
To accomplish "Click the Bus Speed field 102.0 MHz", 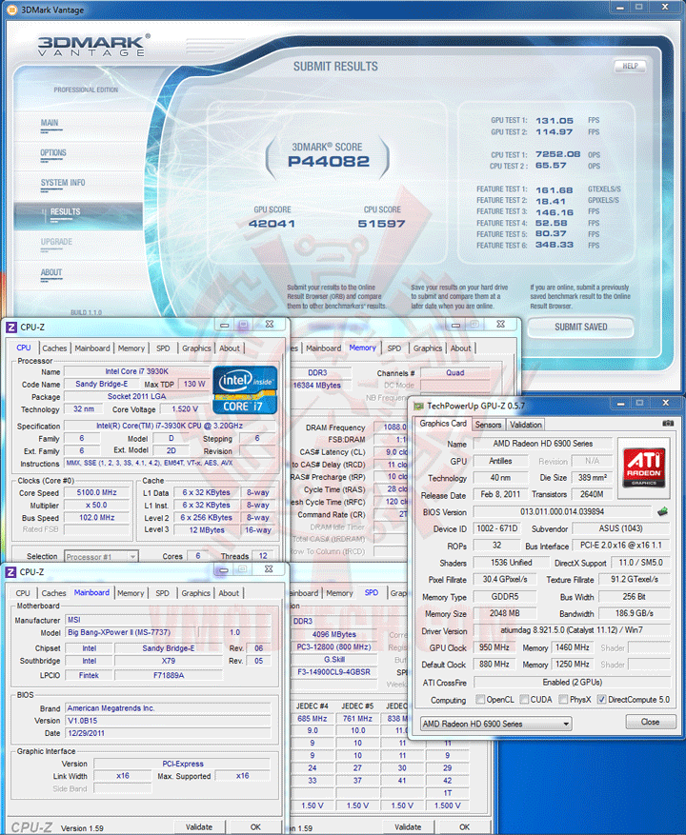I will 96,518.
